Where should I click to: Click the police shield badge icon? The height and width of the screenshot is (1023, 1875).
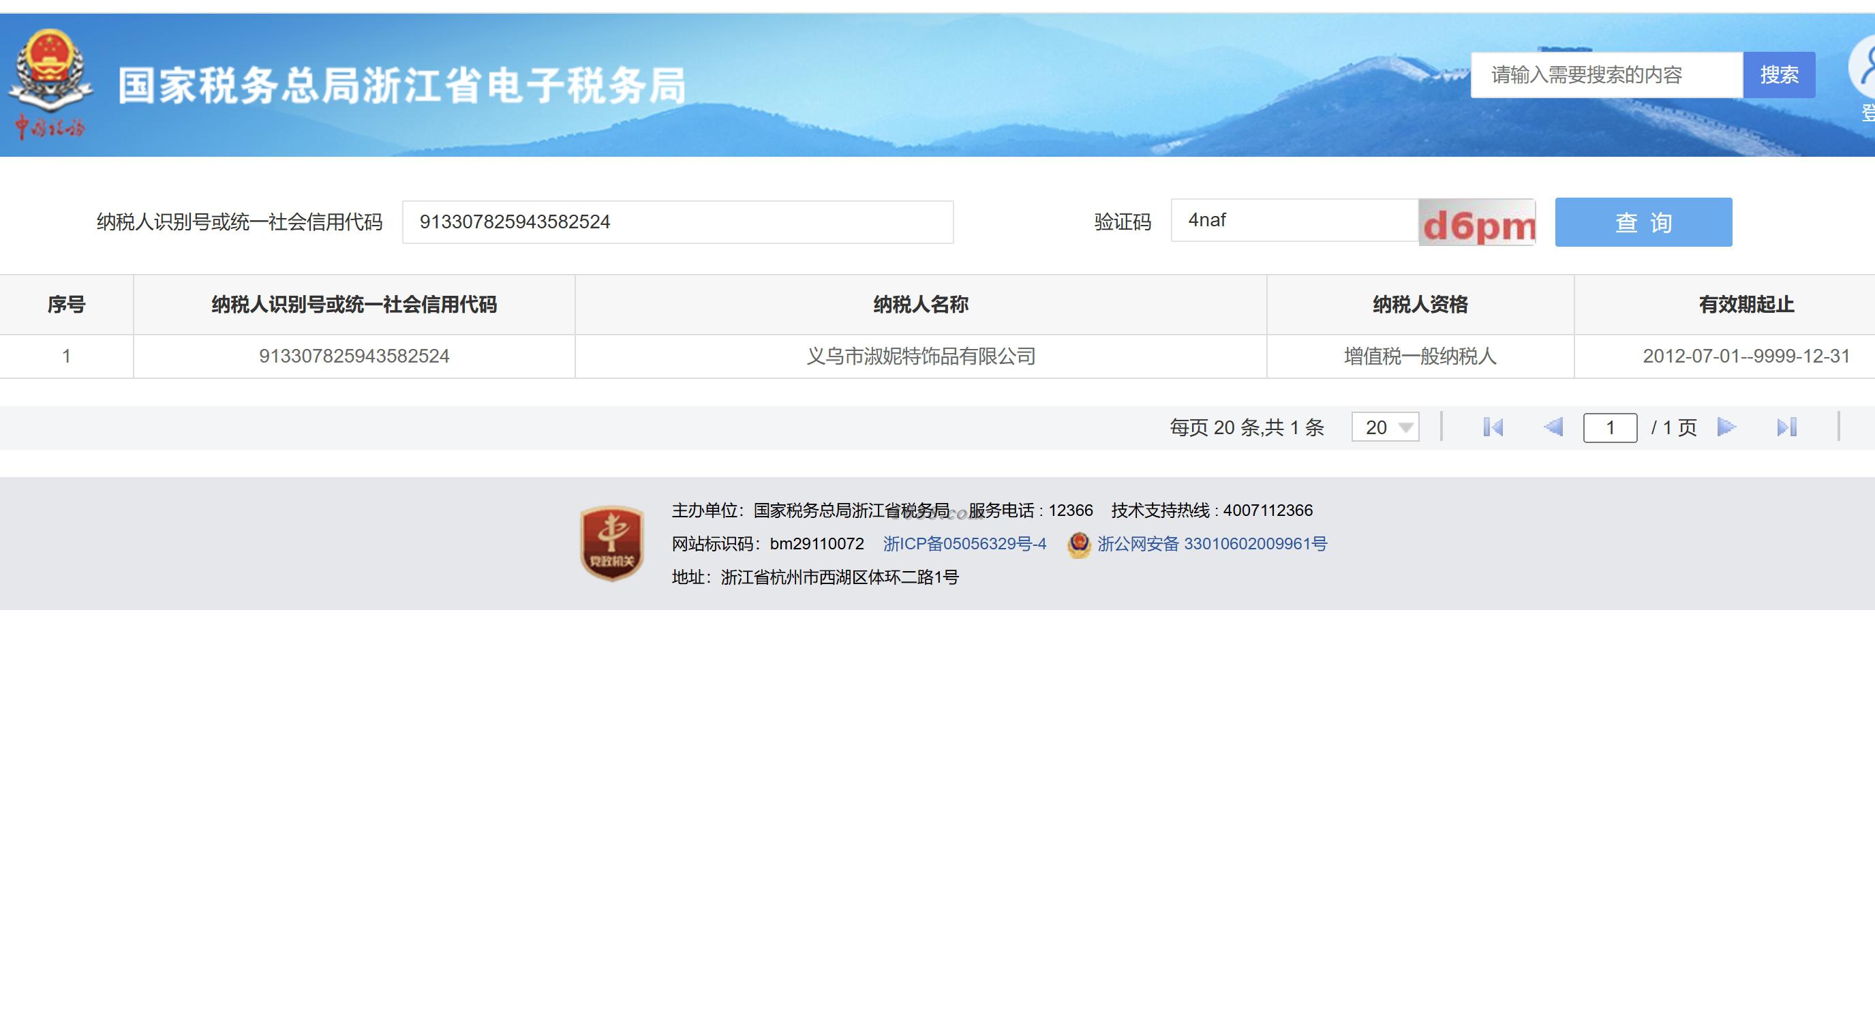point(1079,545)
